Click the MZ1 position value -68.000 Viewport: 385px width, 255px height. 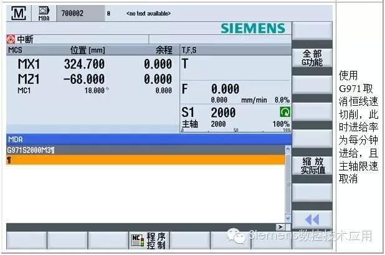click(83, 79)
